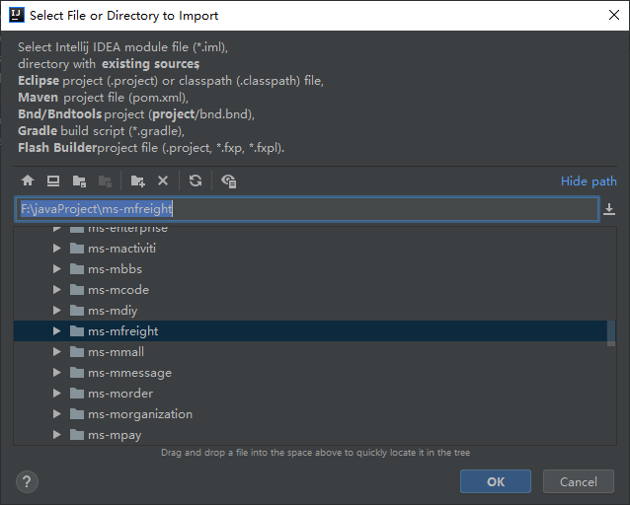Expand the ms-morder folder
This screenshot has height=505, width=630.
tap(56, 394)
